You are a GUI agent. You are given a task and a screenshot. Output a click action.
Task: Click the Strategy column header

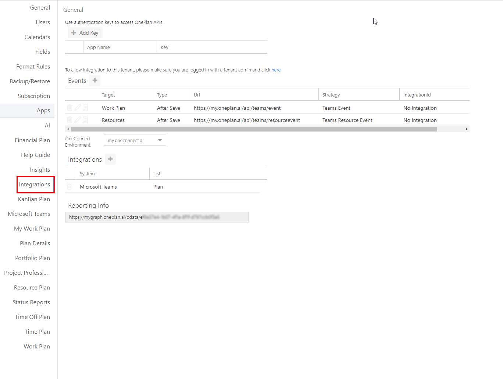point(359,95)
